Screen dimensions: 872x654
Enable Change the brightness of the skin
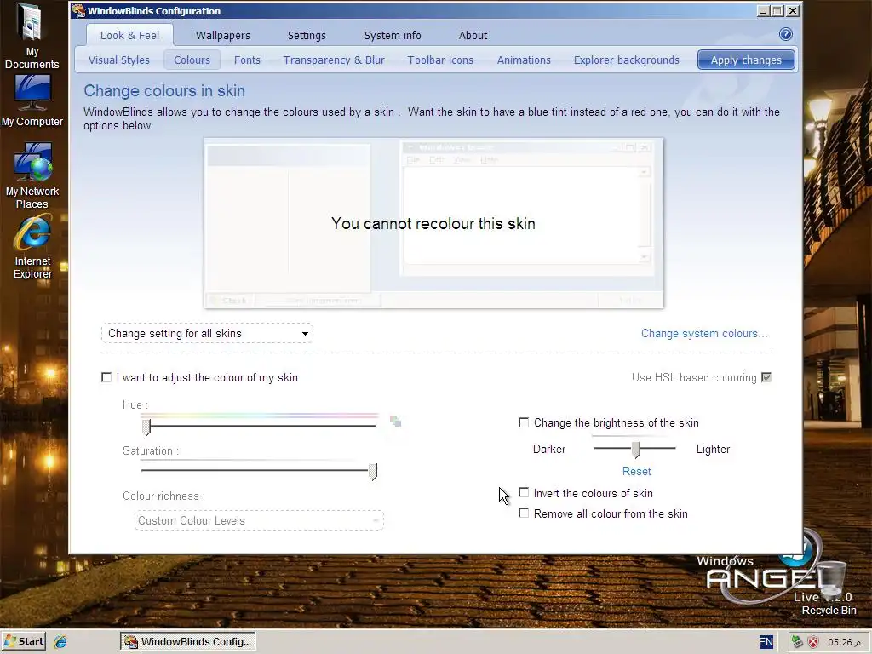click(524, 422)
